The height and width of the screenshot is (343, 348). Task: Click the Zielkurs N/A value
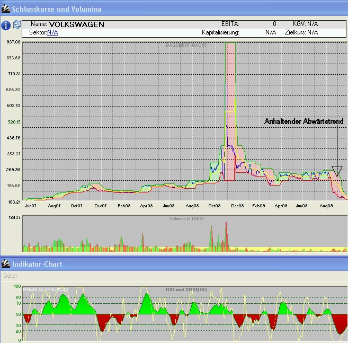[x=313, y=32]
